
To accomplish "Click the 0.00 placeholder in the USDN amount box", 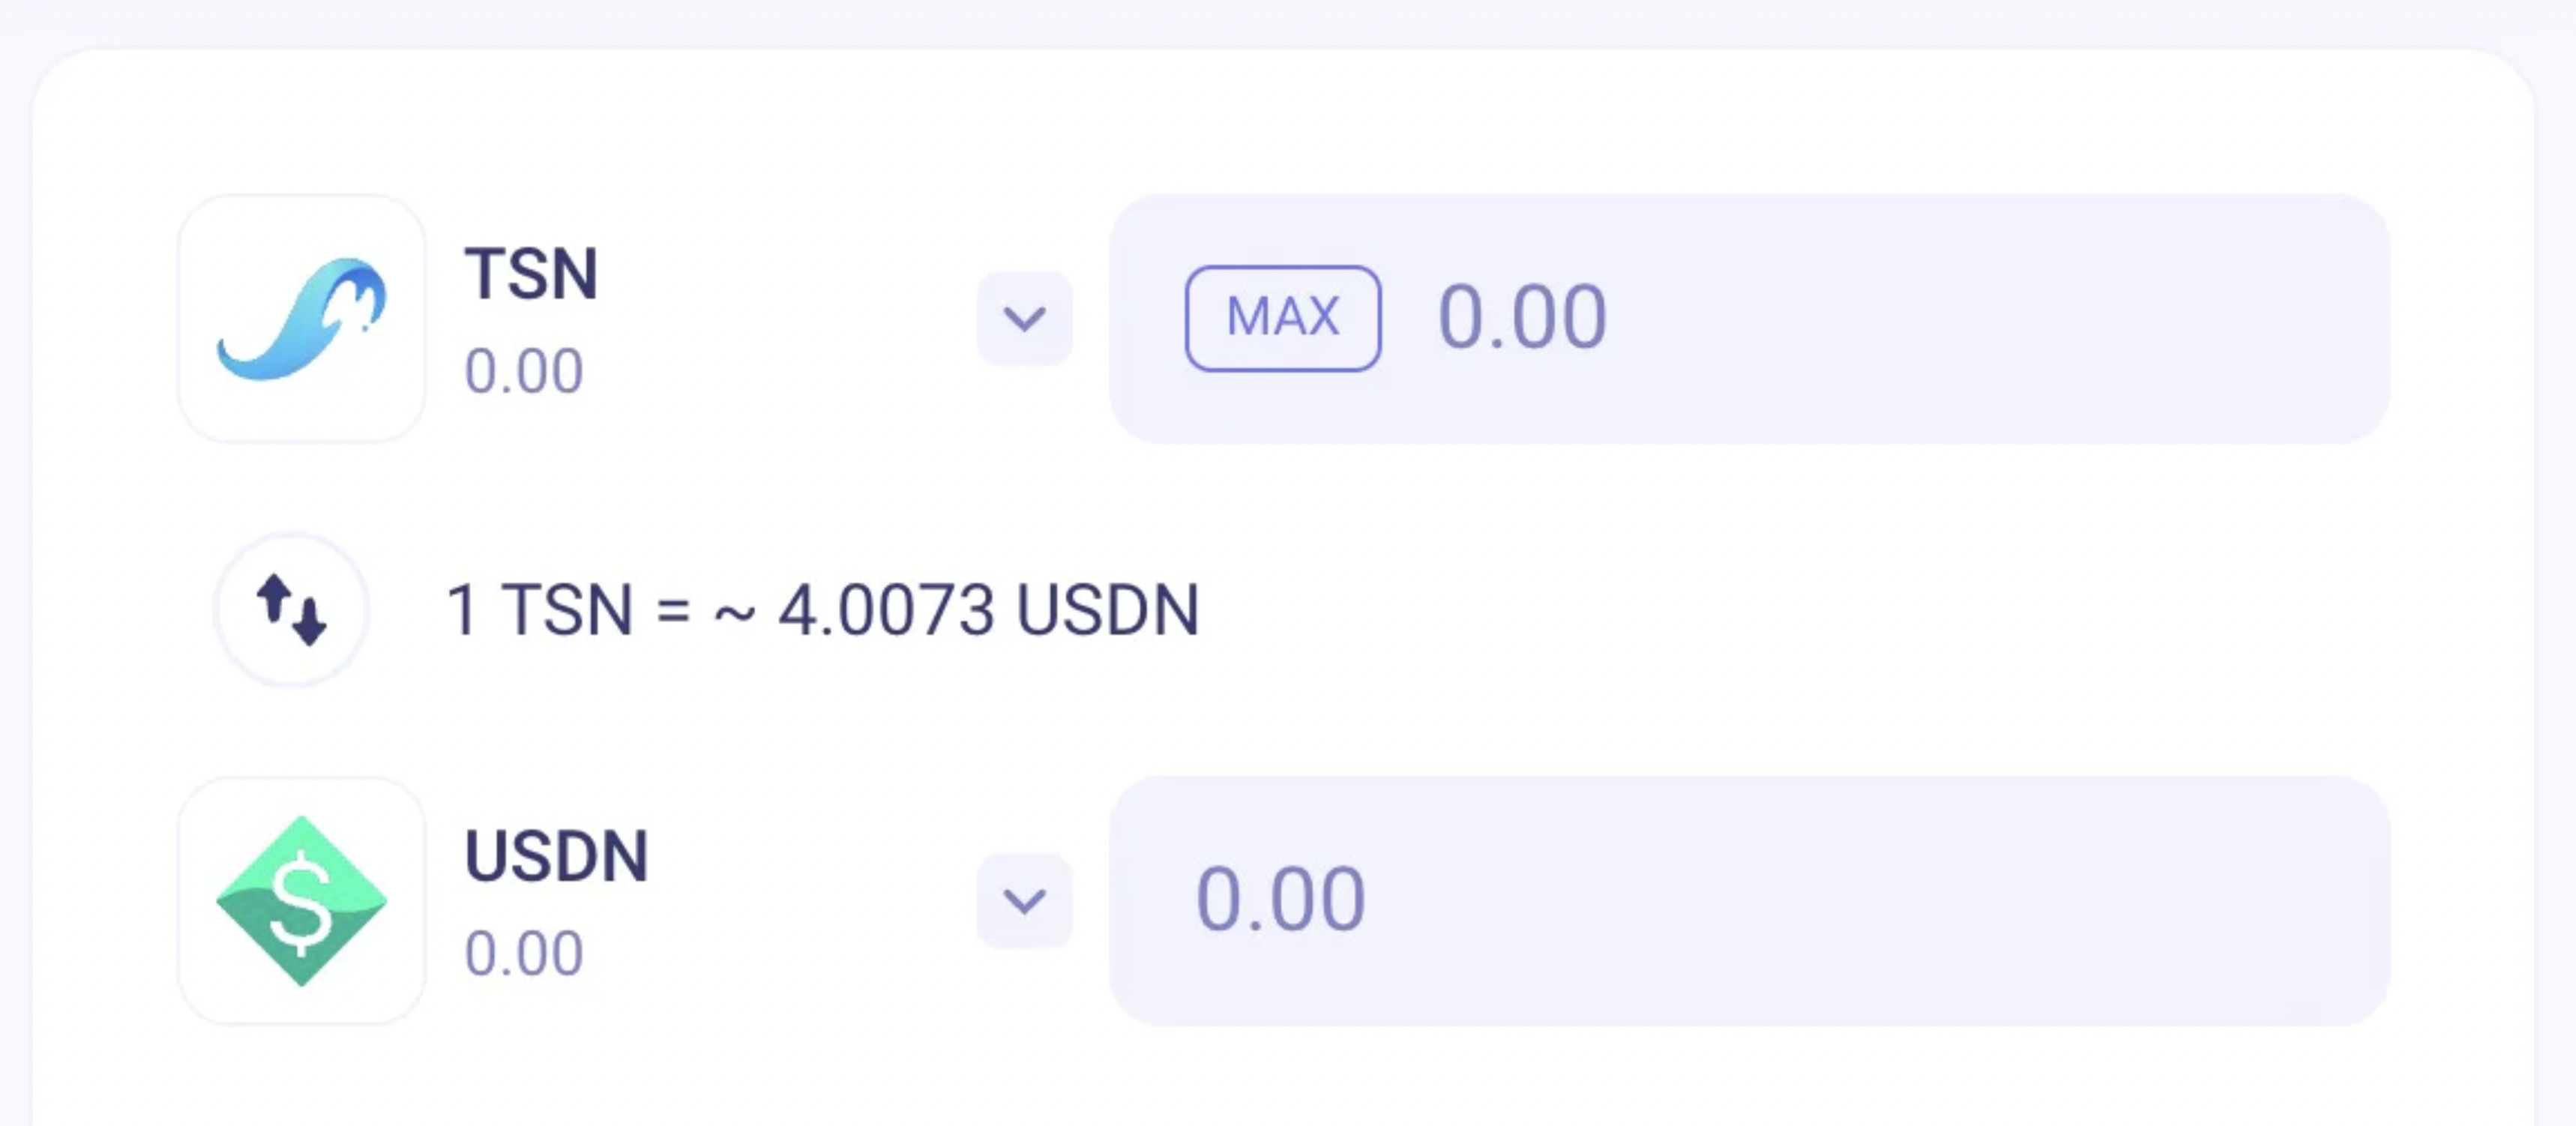I will point(1280,900).
